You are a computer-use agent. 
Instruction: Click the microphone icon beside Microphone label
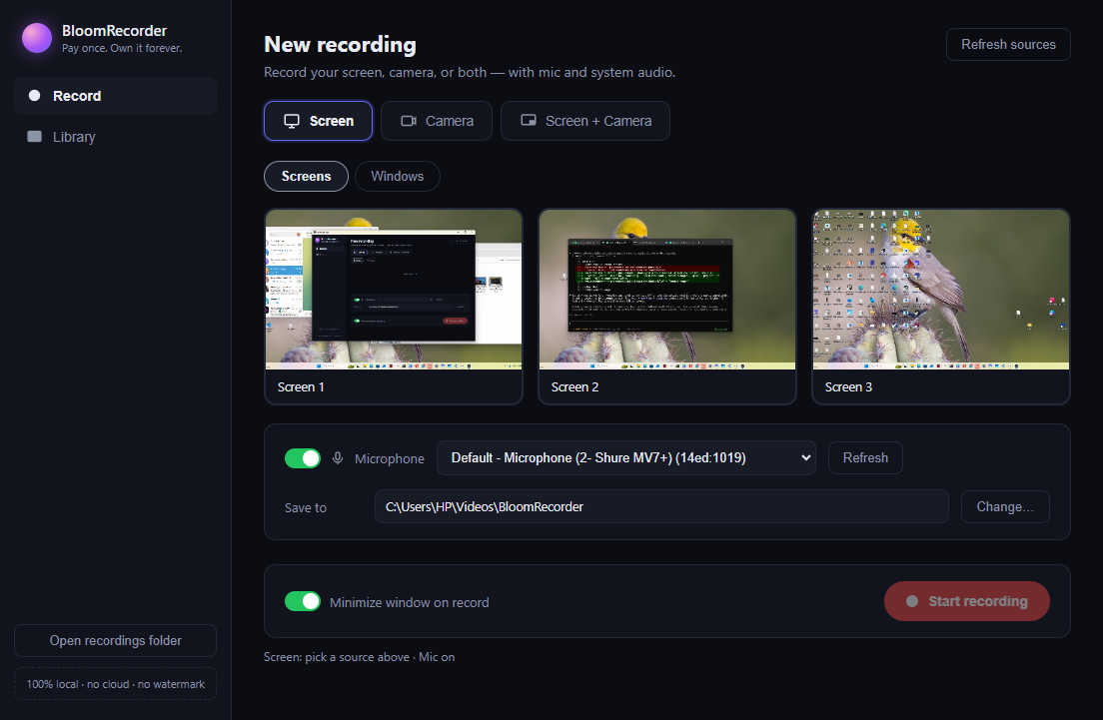[x=338, y=457]
